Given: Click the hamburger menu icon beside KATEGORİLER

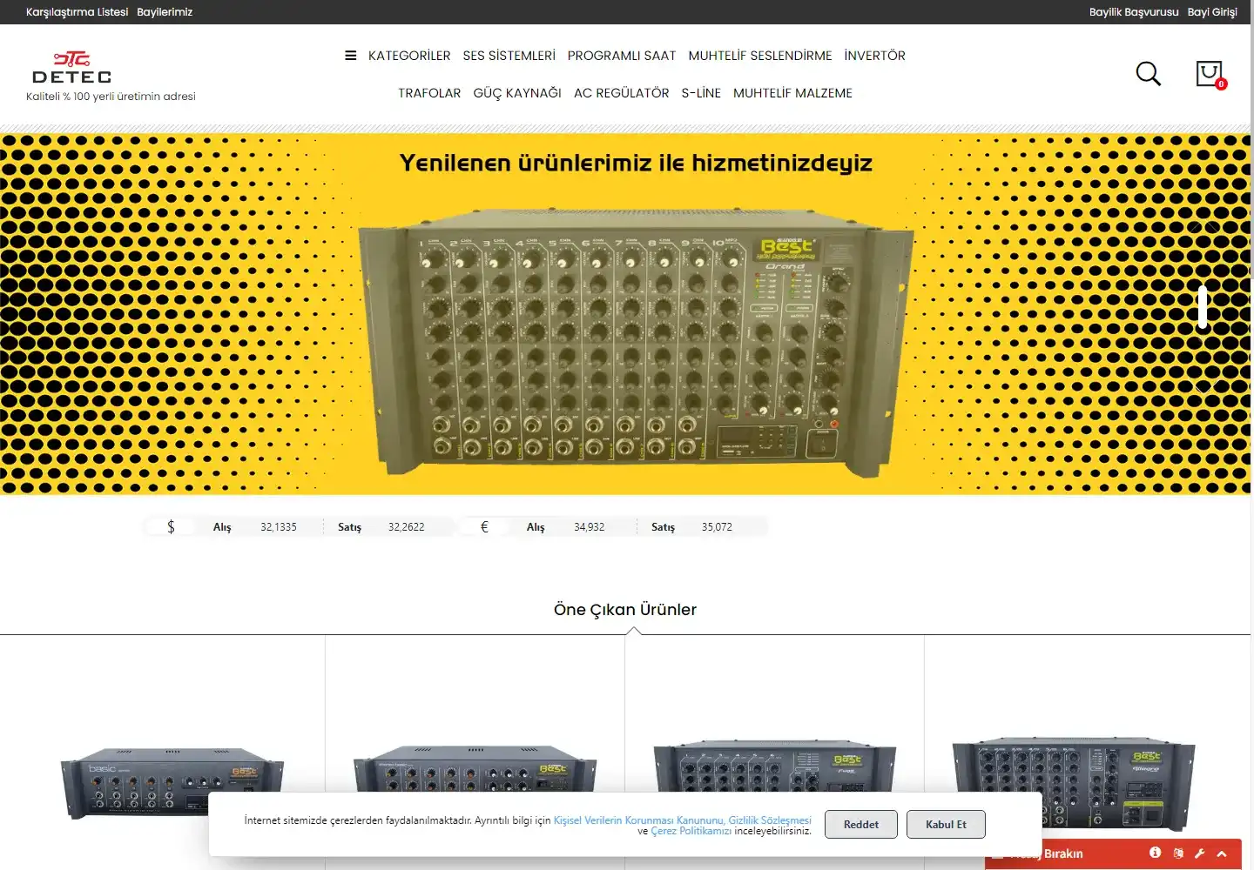Looking at the screenshot, I should point(350,56).
